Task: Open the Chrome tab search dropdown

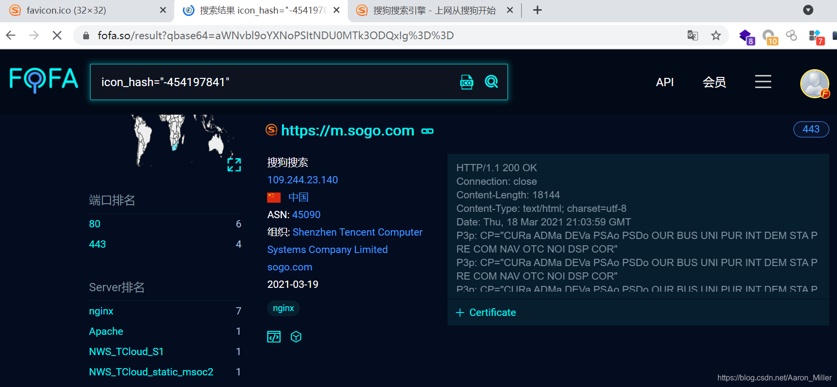Action: pos(808,10)
